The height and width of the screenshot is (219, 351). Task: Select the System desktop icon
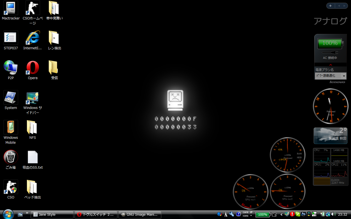(11, 100)
